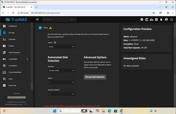Click the power icon
Image resolution: width=176 pixels, height=114 pixels.
click(x=171, y=19)
